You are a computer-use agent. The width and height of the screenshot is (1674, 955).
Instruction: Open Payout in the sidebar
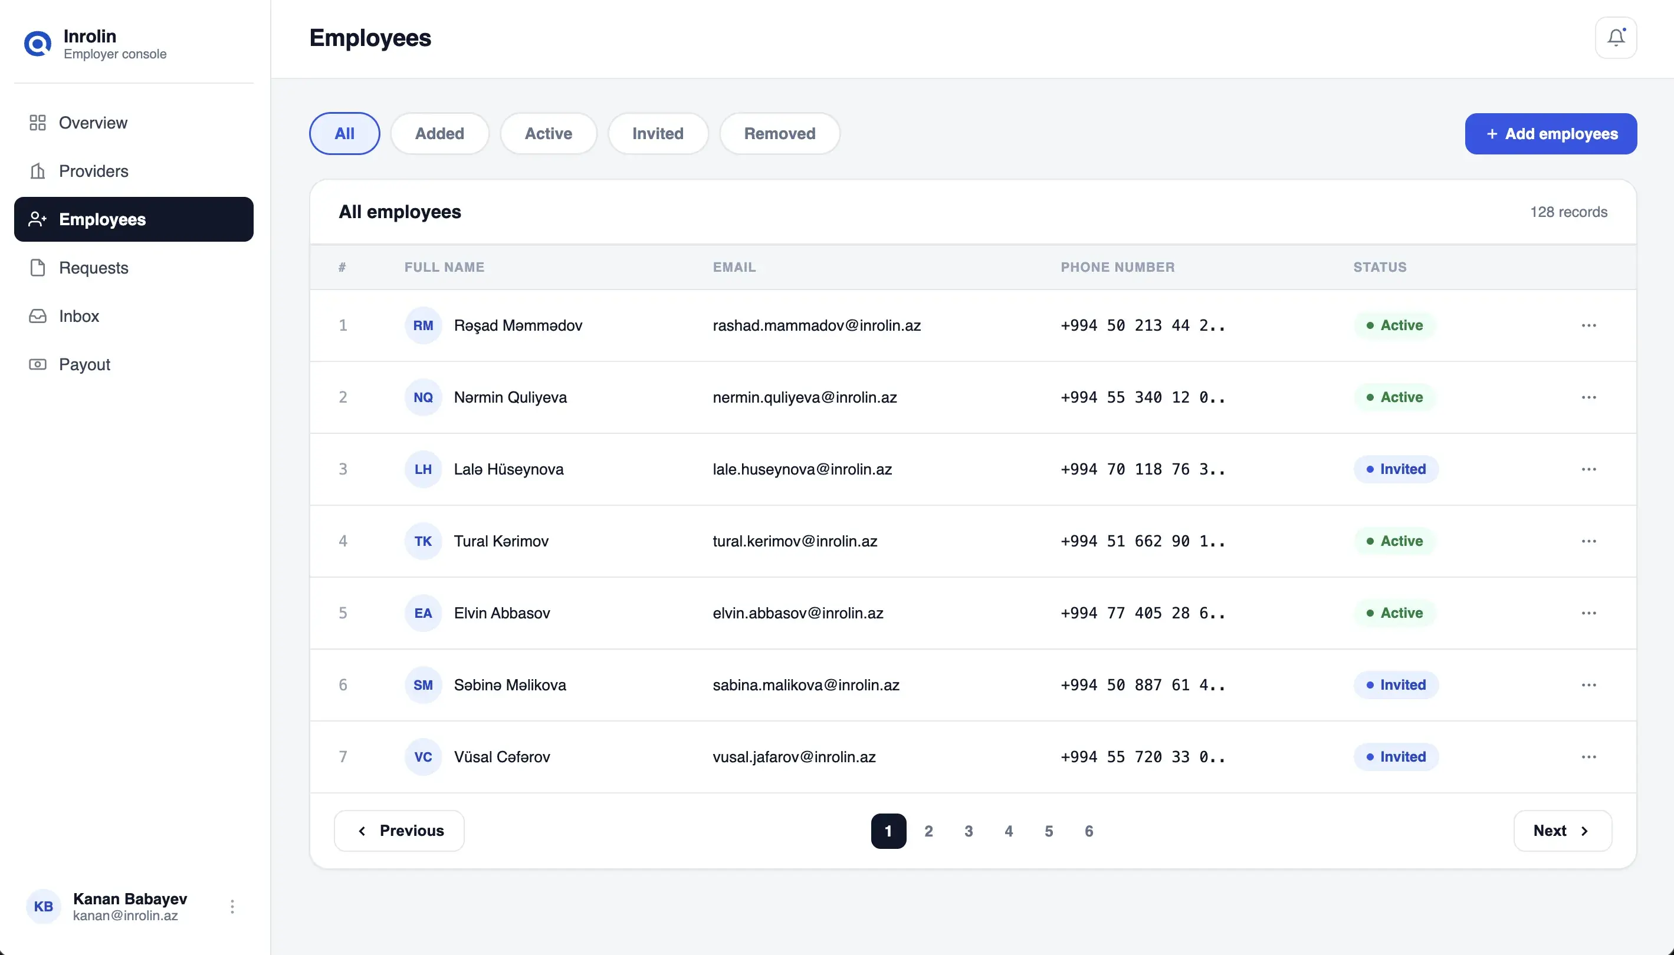coord(134,364)
